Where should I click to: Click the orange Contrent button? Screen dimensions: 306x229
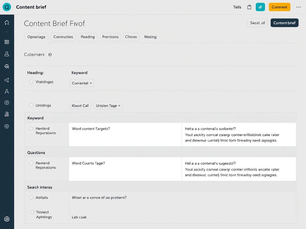279,7
